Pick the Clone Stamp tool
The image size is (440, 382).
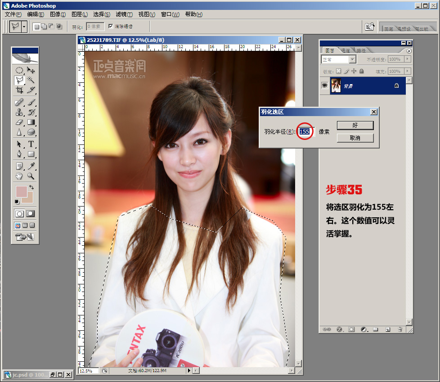click(19, 112)
